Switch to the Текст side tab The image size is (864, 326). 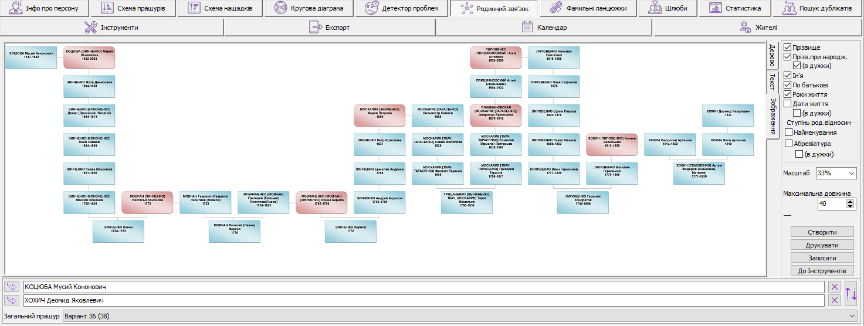[772, 81]
